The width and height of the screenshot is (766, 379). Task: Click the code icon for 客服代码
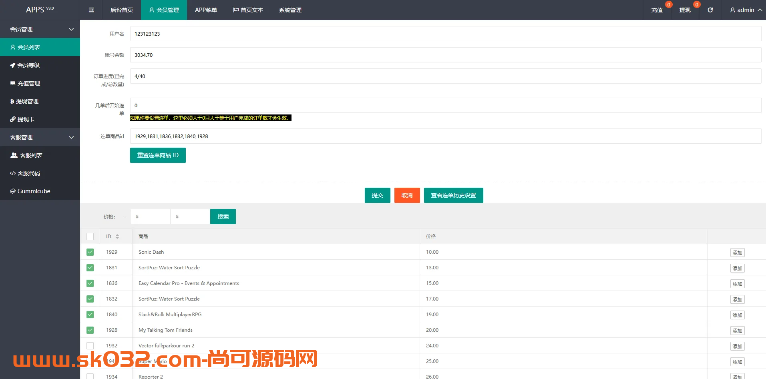coord(12,173)
